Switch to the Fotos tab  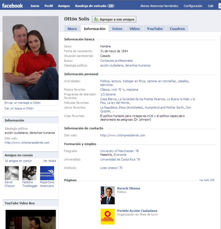[117, 29]
